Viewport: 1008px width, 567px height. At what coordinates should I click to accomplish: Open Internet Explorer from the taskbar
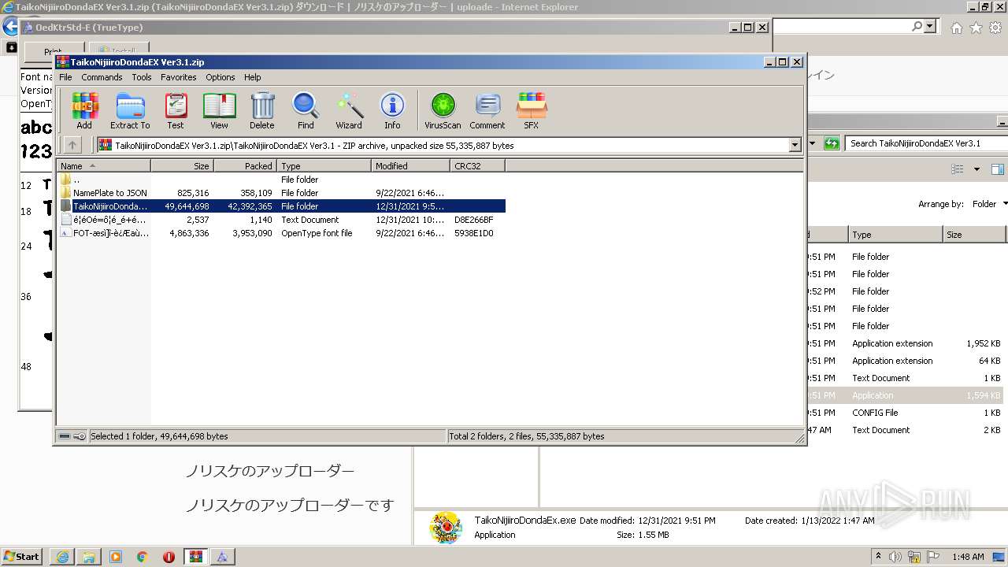[x=63, y=557]
